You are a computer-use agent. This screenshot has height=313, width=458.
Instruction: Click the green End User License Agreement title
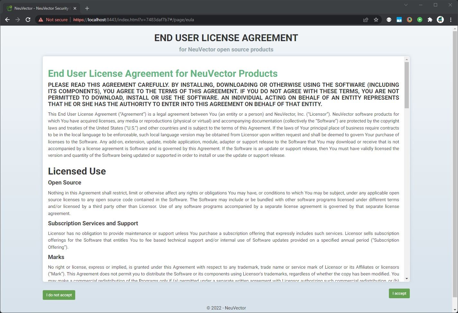[x=163, y=74]
